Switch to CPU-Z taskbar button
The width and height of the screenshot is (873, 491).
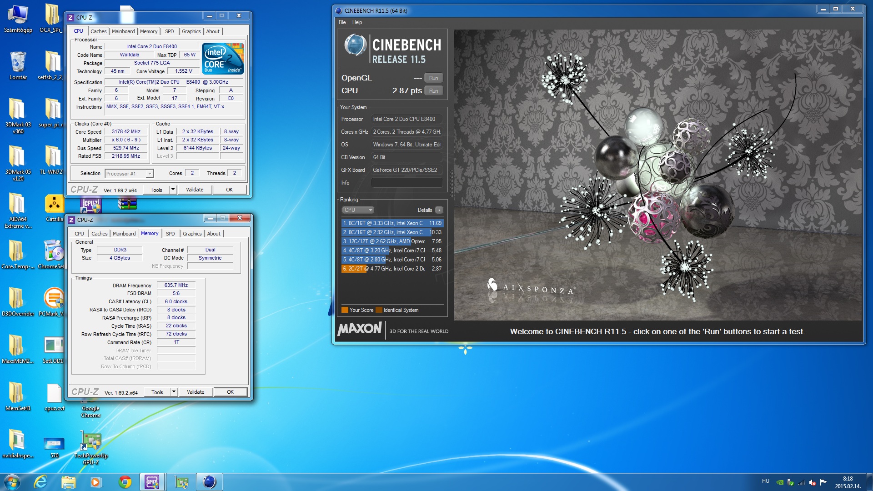(x=152, y=482)
